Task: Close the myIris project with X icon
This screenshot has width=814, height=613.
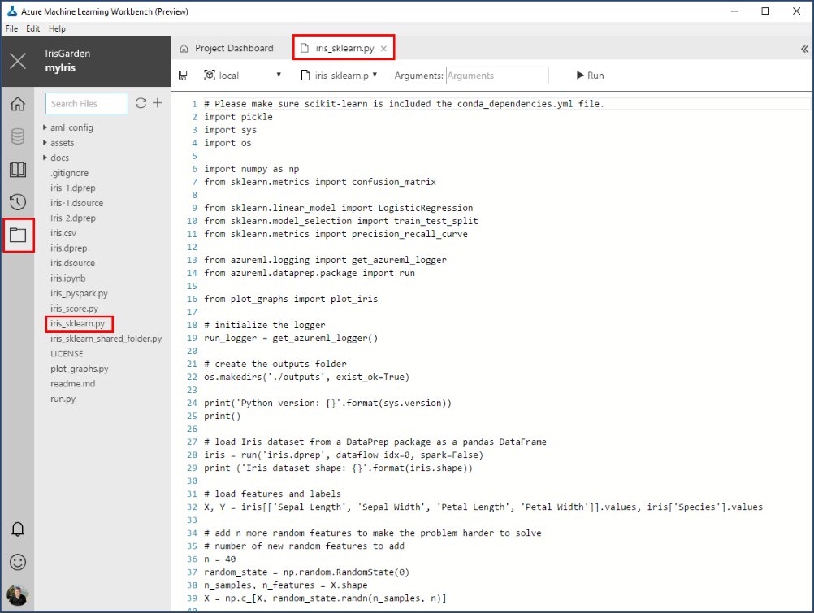Action: click(18, 61)
